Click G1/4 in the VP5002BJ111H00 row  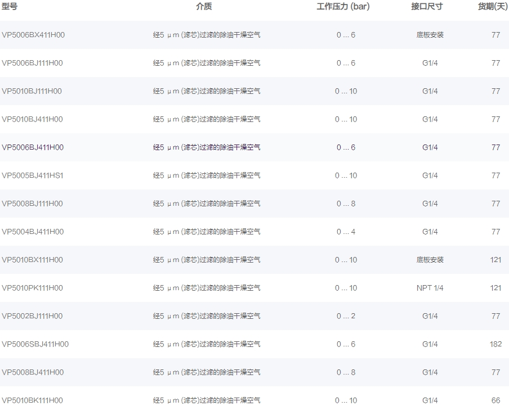[430, 316]
